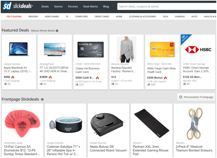Click the search deals, coupons & stores field
The height and width of the screenshot is (158, 217).
[167, 6]
